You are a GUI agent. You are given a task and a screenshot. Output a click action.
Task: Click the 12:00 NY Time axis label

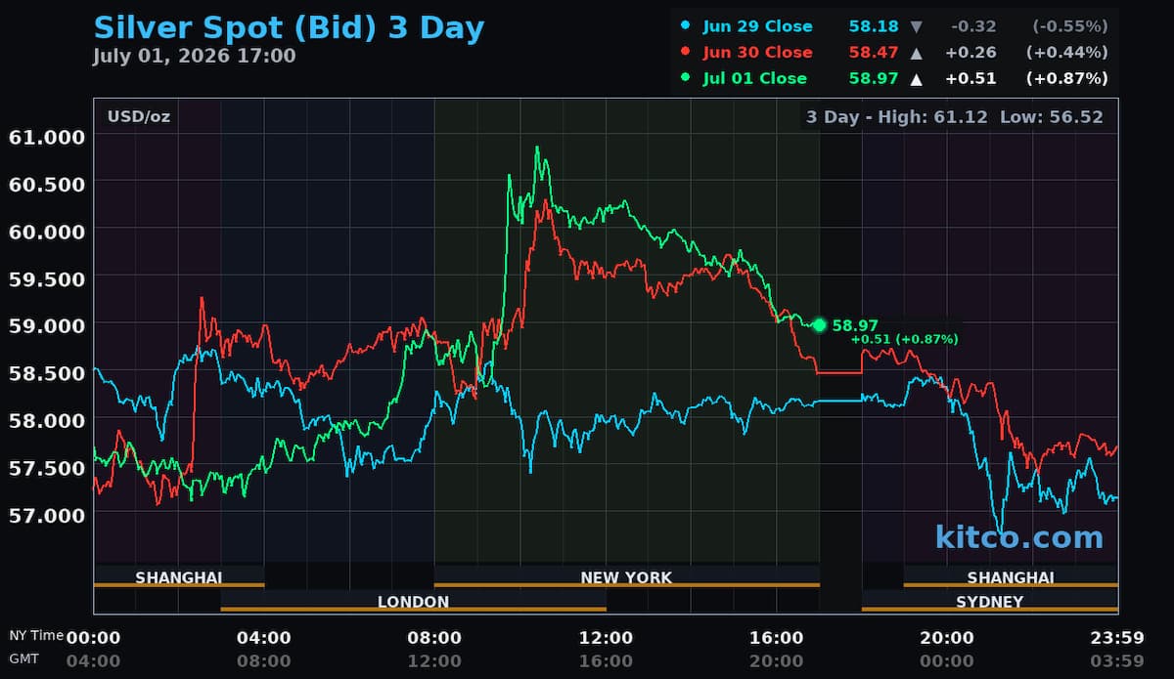(x=606, y=638)
